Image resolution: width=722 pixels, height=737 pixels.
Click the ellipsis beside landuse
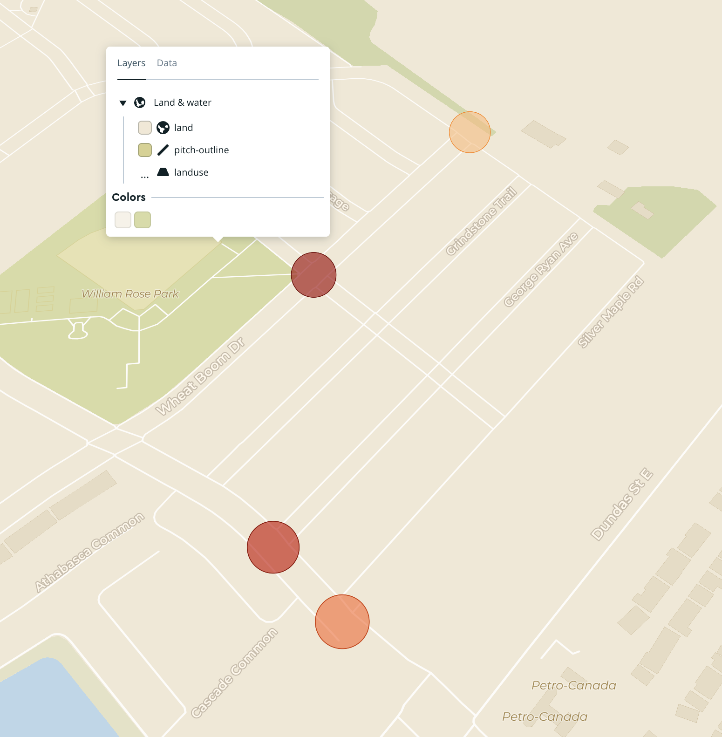click(x=145, y=177)
